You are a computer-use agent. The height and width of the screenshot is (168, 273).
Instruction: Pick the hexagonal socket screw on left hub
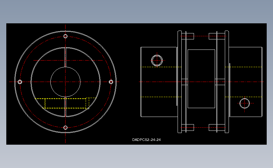coord(157,60)
